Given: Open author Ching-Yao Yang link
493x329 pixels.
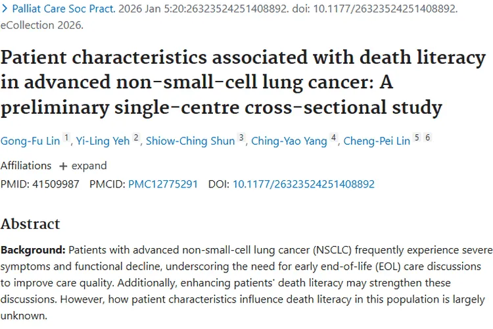Looking at the screenshot, I should (289, 141).
